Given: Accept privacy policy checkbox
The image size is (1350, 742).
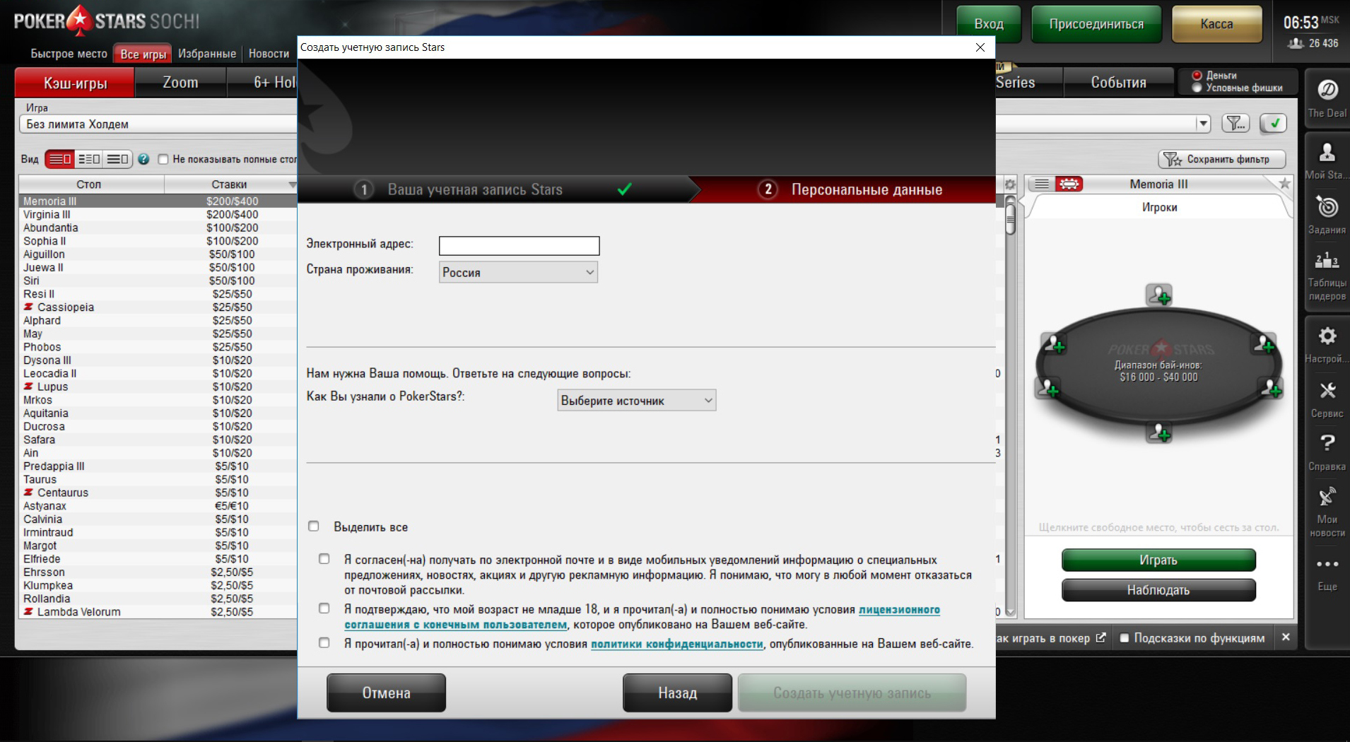Looking at the screenshot, I should (324, 642).
